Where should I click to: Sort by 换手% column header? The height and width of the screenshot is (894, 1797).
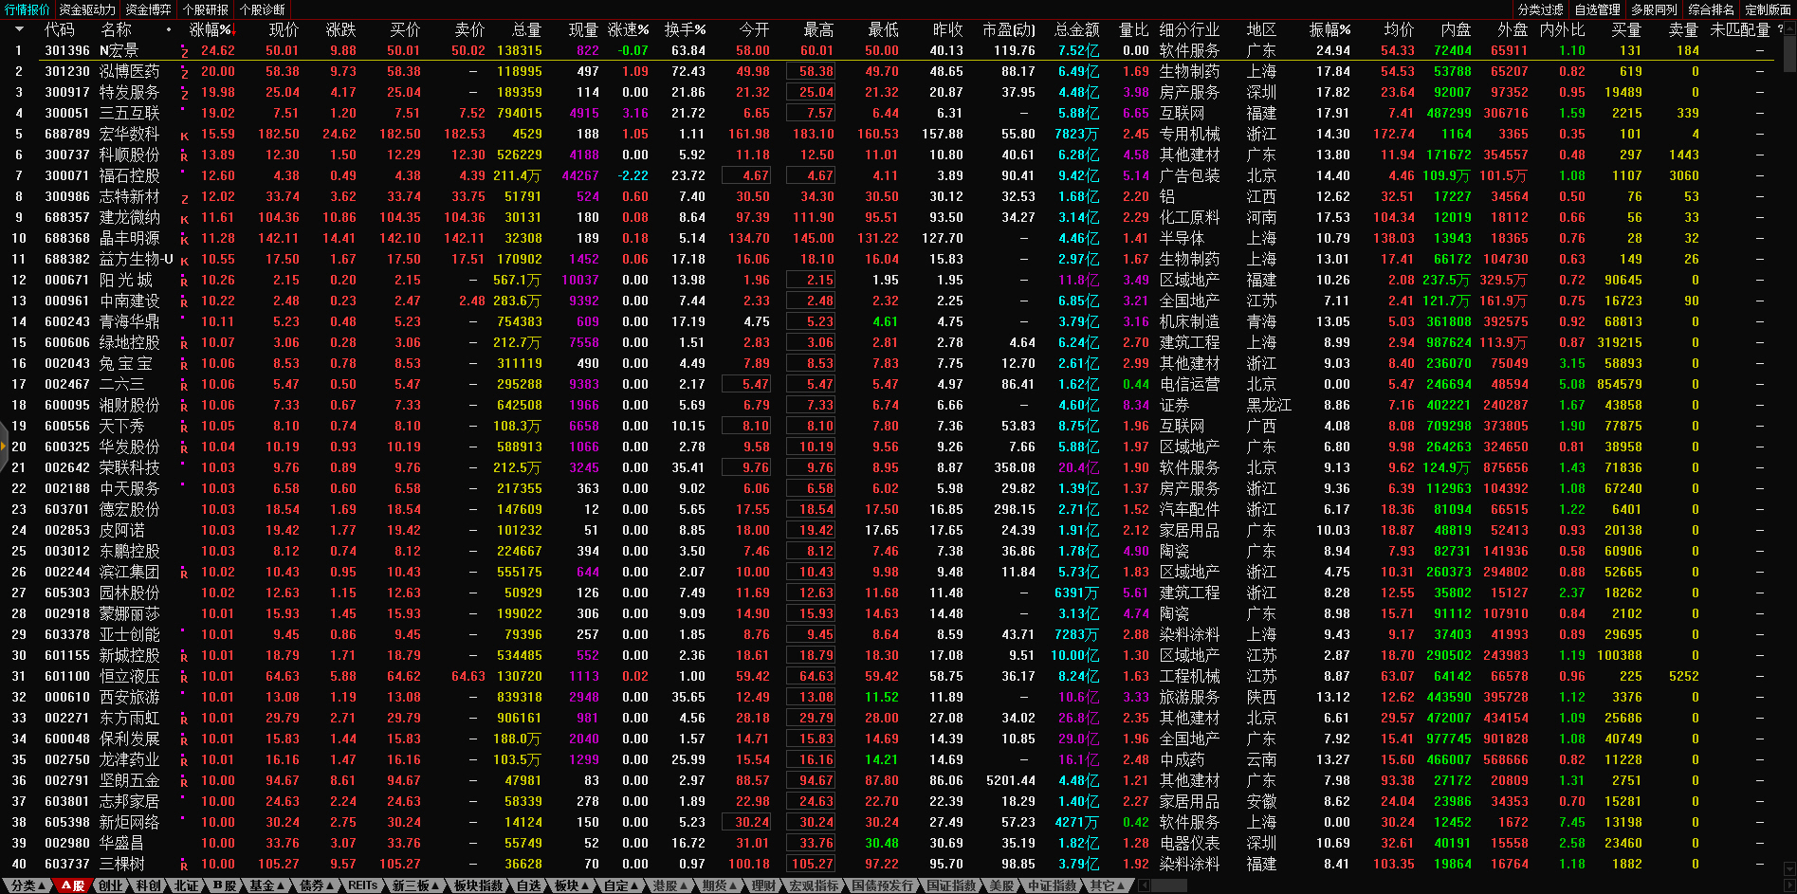tap(685, 30)
